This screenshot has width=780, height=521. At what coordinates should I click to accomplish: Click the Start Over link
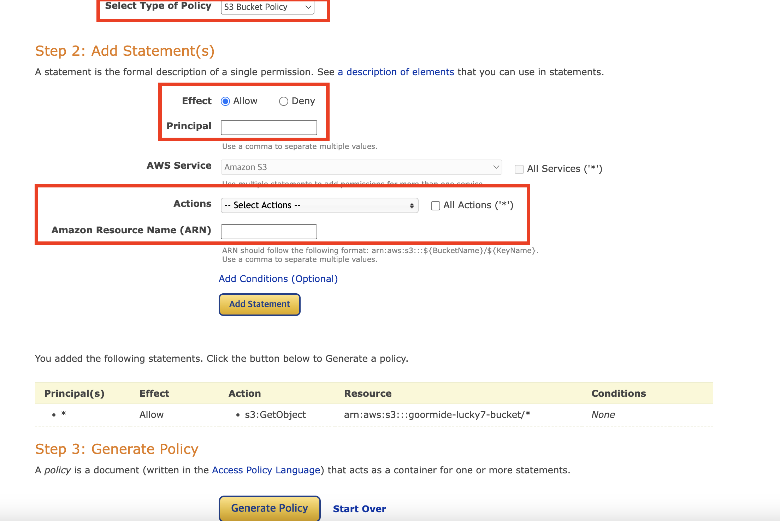pyautogui.click(x=359, y=509)
